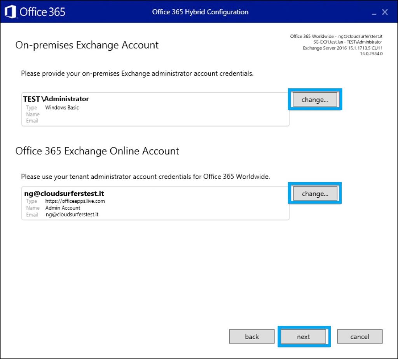Click the SG-EX01.test.lan server info line
398x359 pixels.
347,42
